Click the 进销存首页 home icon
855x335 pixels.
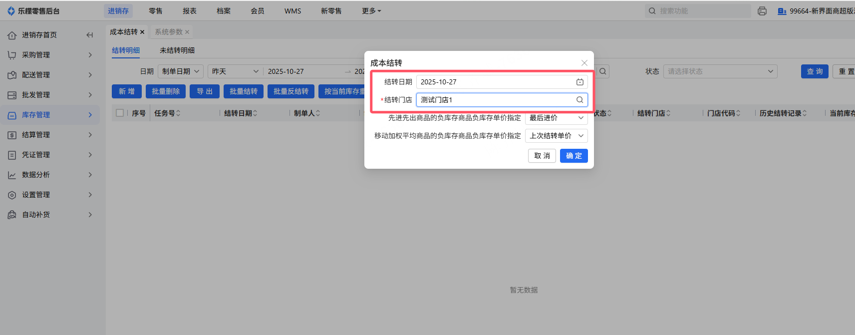point(12,35)
